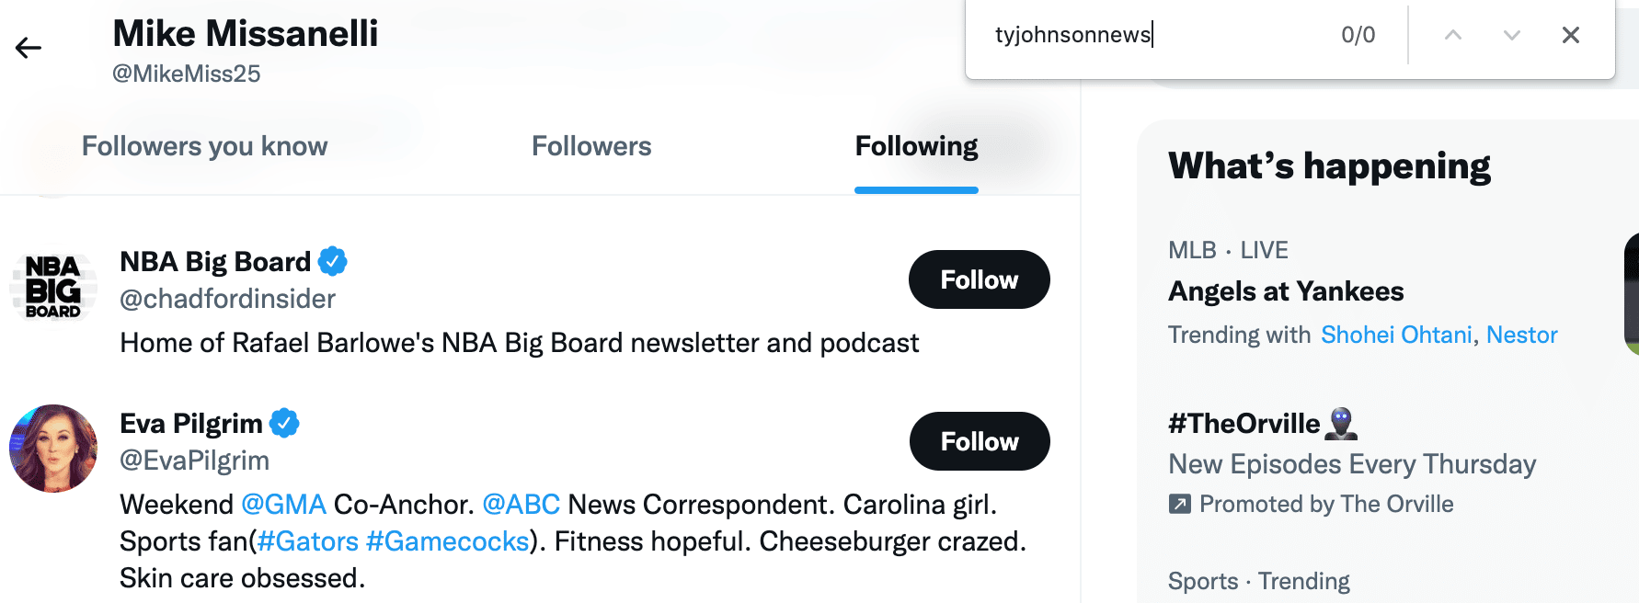Screen dimensions: 1639x603
Task: Open Shohei Ohtani trending link
Action: pyautogui.click(x=1396, y=335)
